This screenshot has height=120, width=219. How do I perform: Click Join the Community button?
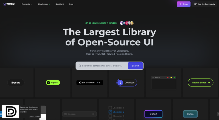(x=204, y=4)
